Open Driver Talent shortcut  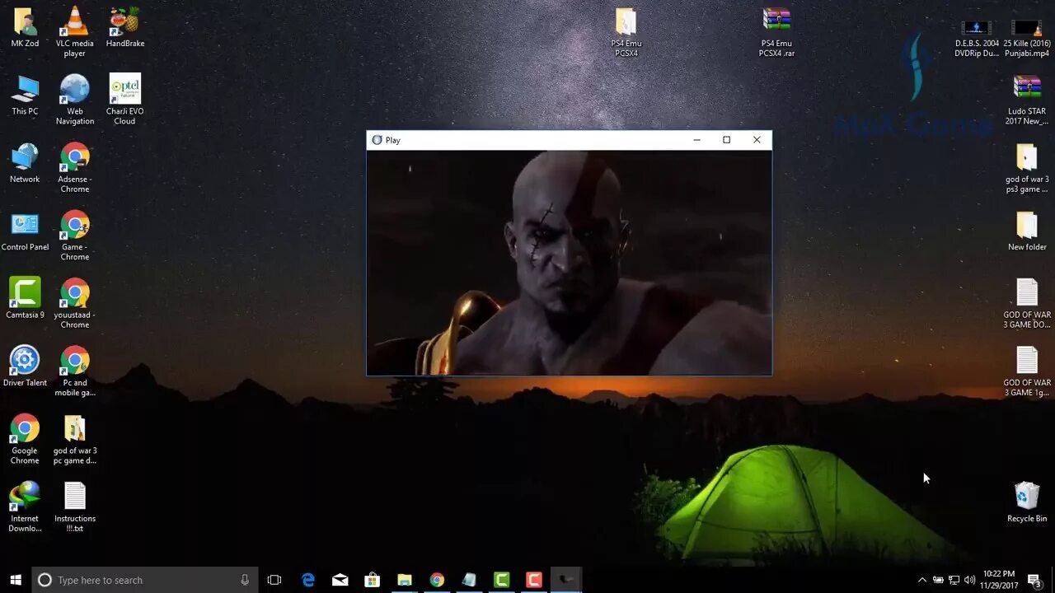point(25,367)
